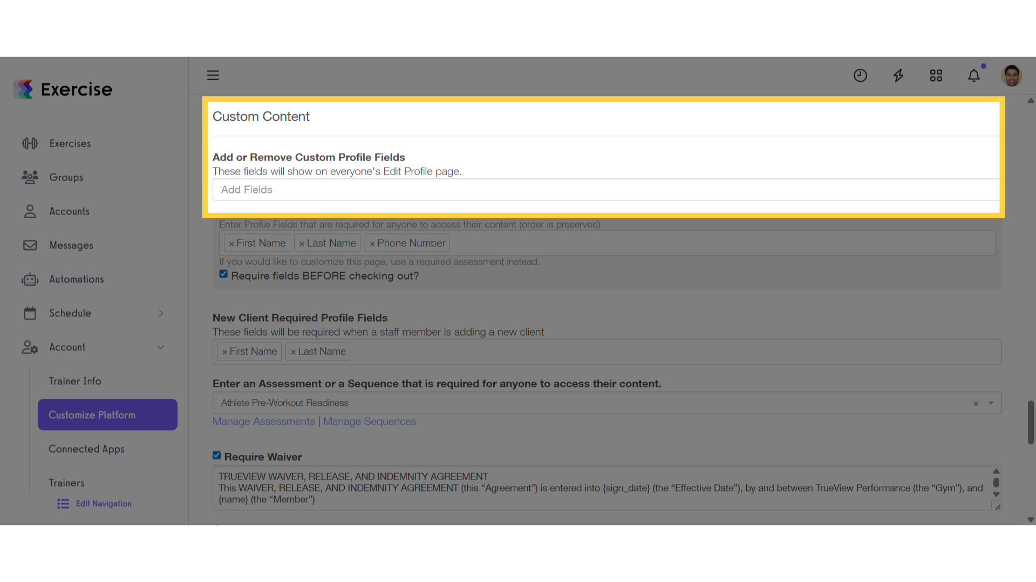Expand the Schedule submenu chevron
The image size is (1036, 582).
pos(161,313)
